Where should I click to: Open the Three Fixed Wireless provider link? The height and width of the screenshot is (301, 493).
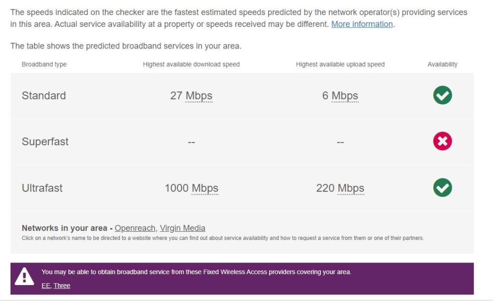point(62,286)
